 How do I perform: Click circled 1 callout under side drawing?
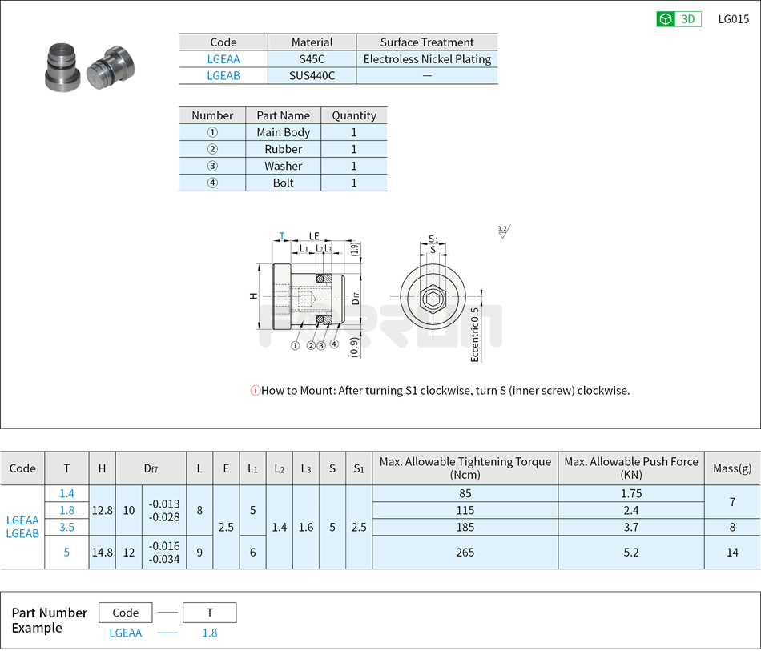pyautogui.click(x=295, y=346)
